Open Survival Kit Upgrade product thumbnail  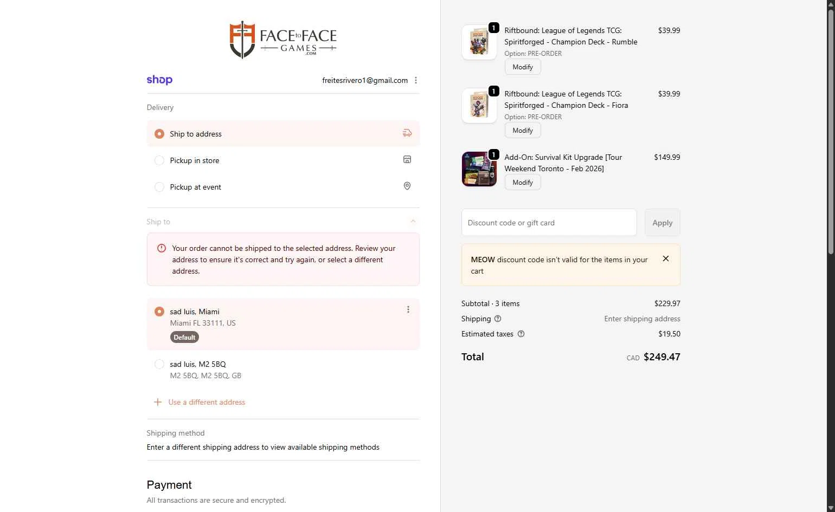479,169
